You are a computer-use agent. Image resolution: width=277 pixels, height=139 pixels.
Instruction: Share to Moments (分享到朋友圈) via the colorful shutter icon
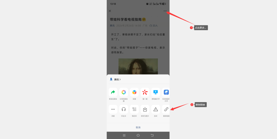point(124,92)
